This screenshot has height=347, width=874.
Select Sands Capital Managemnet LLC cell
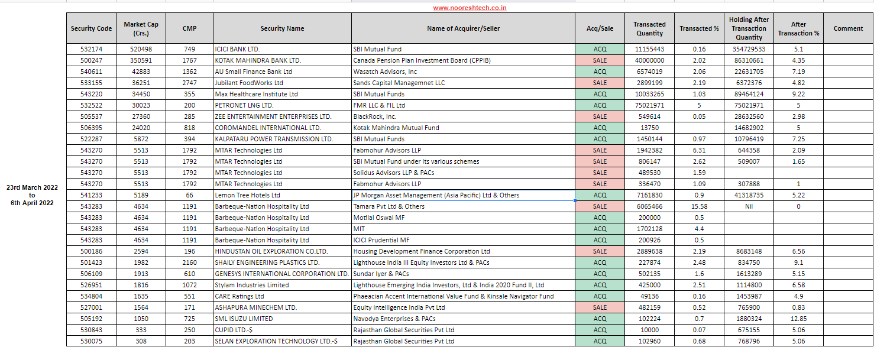pyautogui.click(x=463, y=83)
